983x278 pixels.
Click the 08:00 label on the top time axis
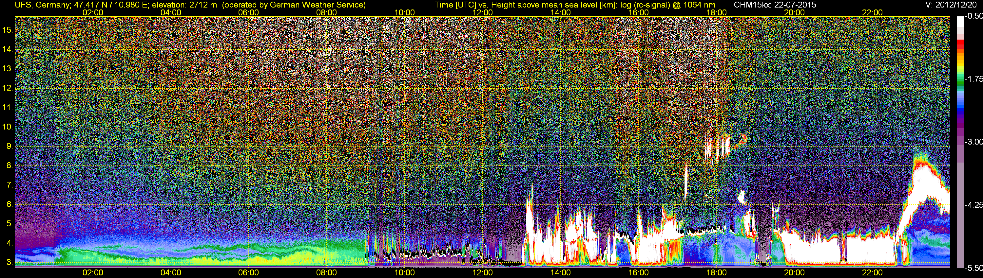tap(327, 12)
